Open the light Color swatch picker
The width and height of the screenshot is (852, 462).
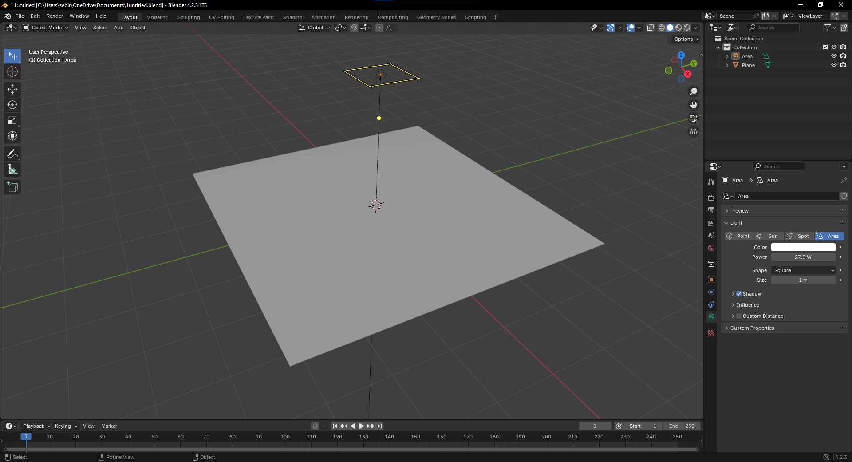803,247
